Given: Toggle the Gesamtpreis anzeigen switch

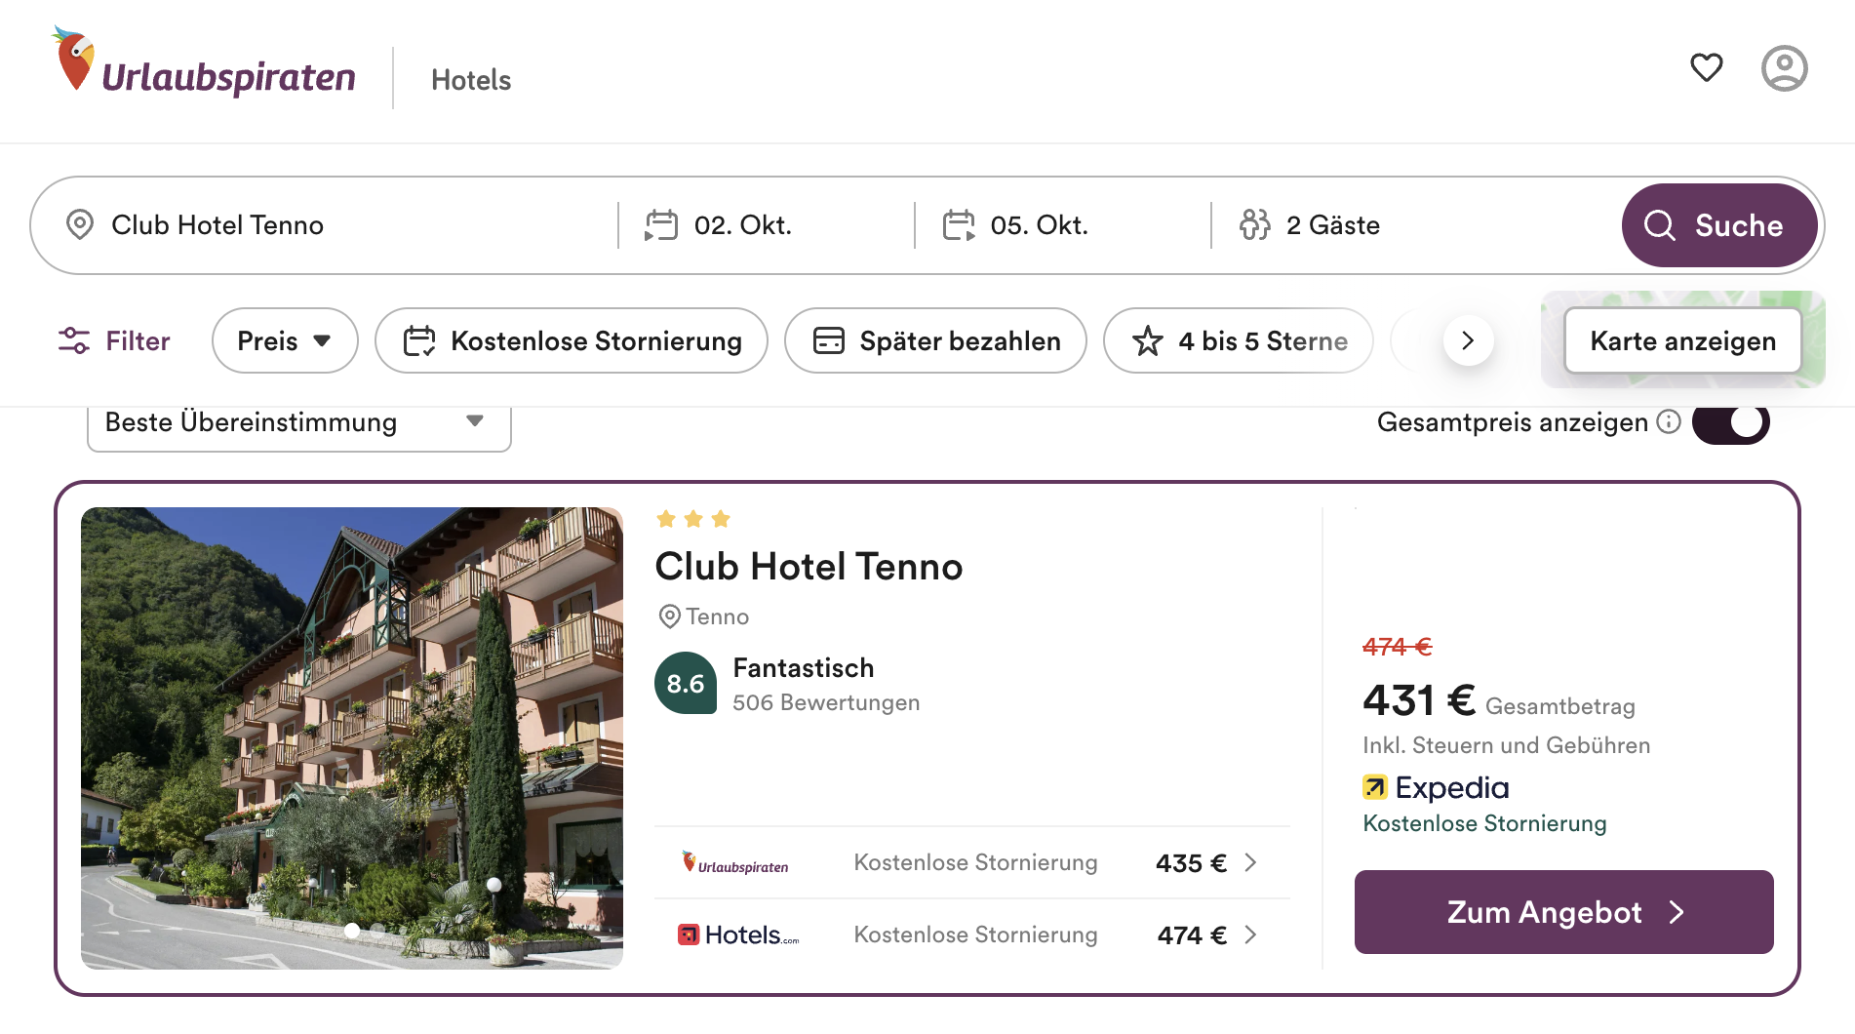Looking at the screenshot, I should pos(1730,422).
